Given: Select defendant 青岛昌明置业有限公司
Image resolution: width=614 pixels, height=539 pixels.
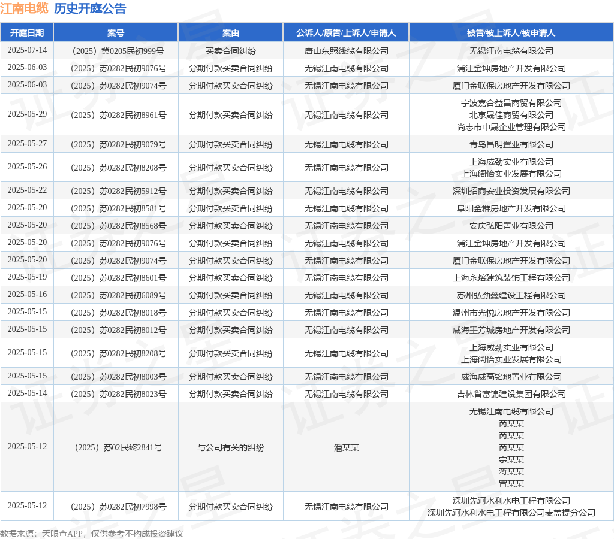Looking at the screenshot, I should tap(511, 144).
